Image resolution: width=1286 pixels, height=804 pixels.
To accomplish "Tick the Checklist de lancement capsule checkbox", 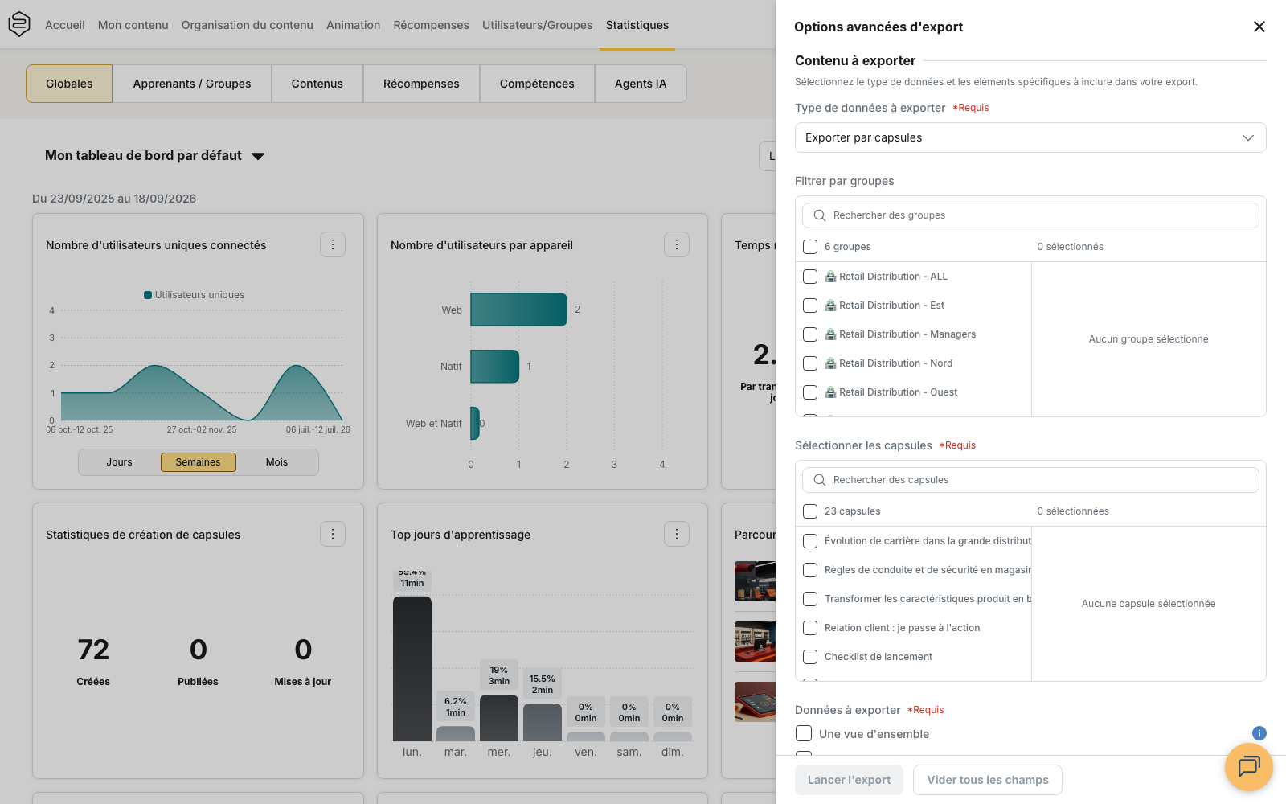I will tap(810, 657).
